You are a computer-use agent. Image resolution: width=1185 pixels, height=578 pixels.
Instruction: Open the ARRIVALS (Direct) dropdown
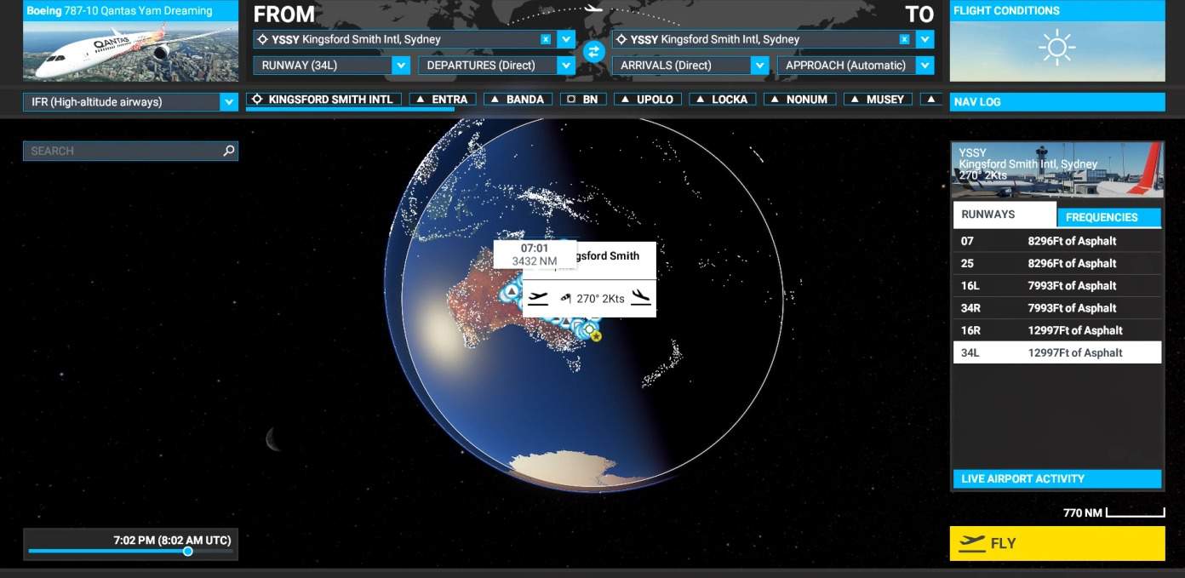coord(760,66)
